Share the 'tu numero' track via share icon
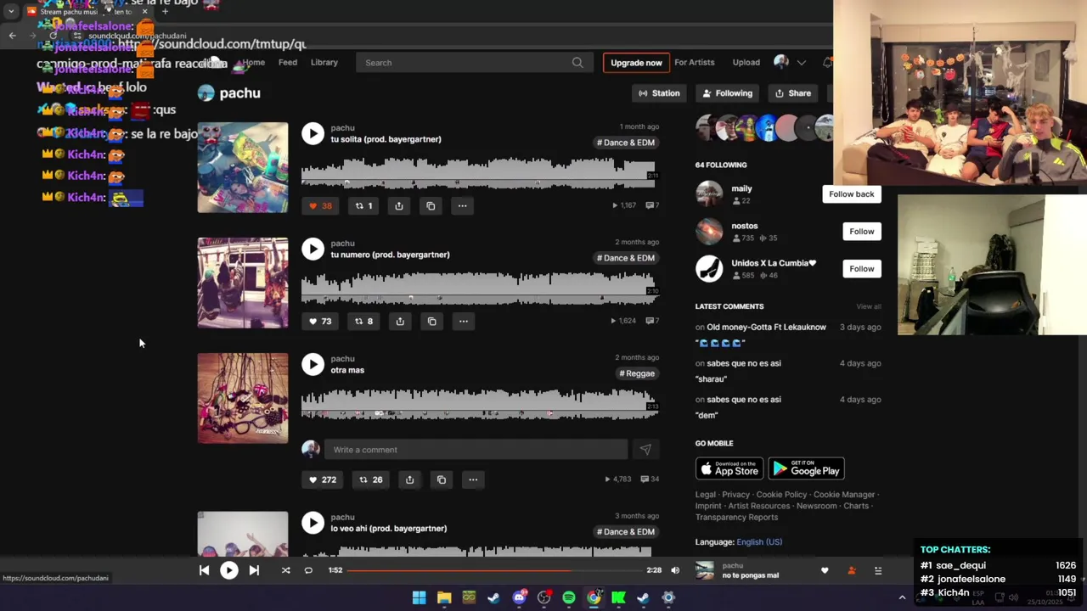 [400, 321]
